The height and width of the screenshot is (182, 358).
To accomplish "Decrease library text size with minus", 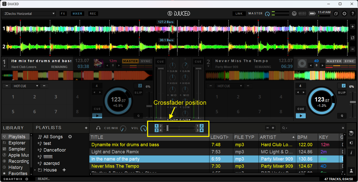I will point(267,128).
